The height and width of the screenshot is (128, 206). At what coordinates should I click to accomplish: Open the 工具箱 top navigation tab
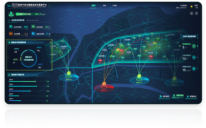[x=114, y=6]
